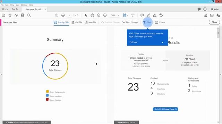This screenshot has height=124, width=222.
Task: Select the Highlight text pen
Action: [148, 15]
